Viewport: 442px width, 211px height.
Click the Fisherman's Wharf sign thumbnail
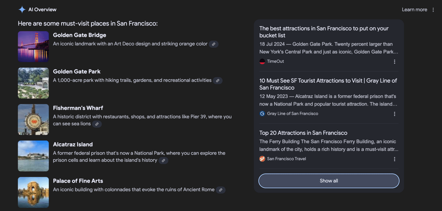point(33,119)
